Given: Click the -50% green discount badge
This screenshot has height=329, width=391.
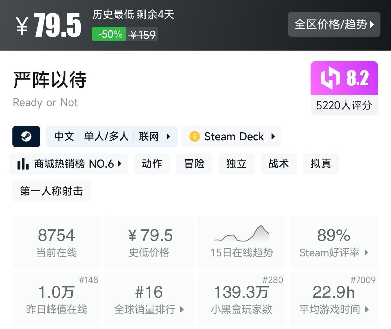Looking at the screenshot, I should pyautogui.click(x=109, y=34).
